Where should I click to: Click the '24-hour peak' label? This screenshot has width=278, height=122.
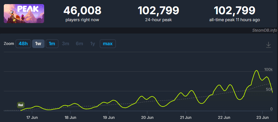pyautogui.click(x=159, y=20)
